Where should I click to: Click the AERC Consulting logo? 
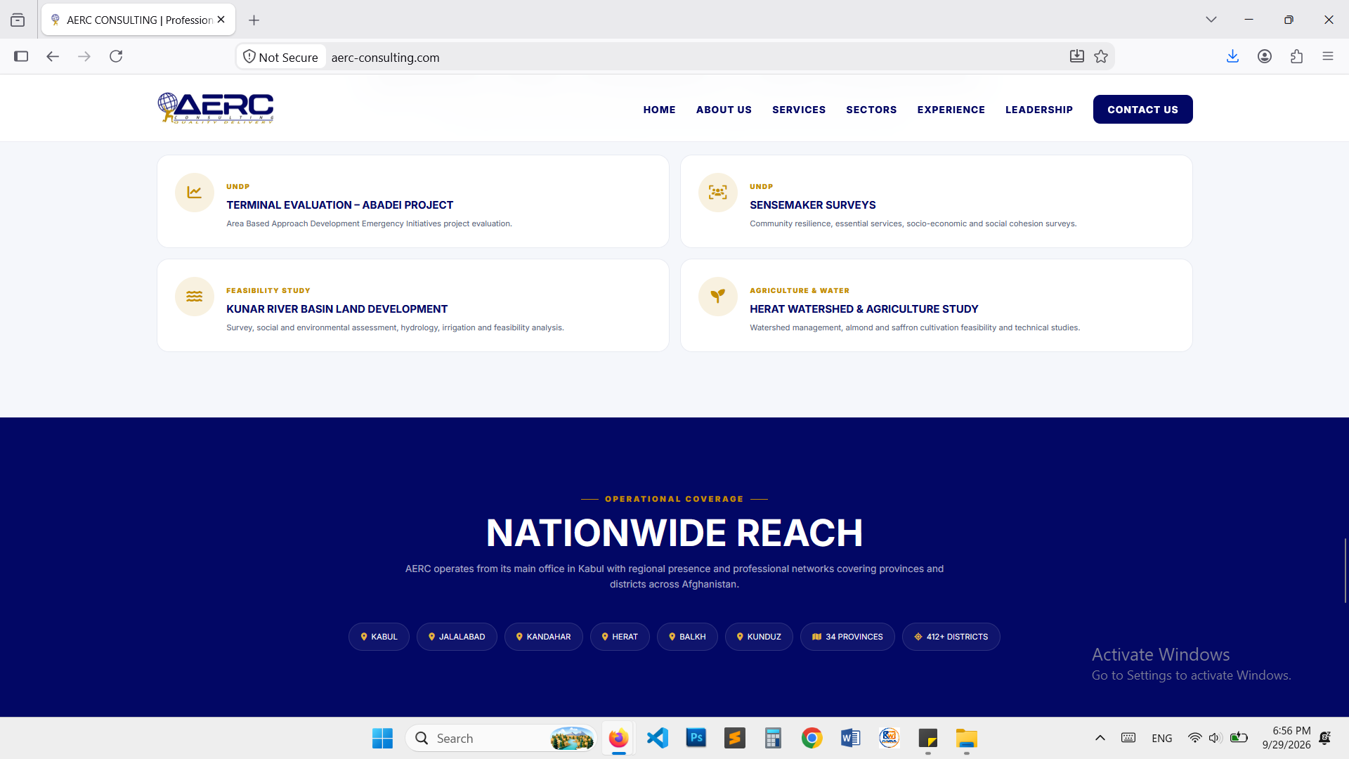pos(216,108)
